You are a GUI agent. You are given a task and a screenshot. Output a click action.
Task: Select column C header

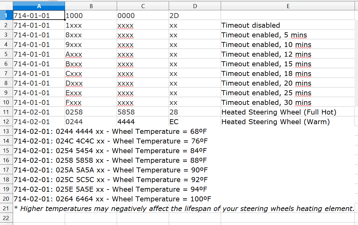pos(143,6)
